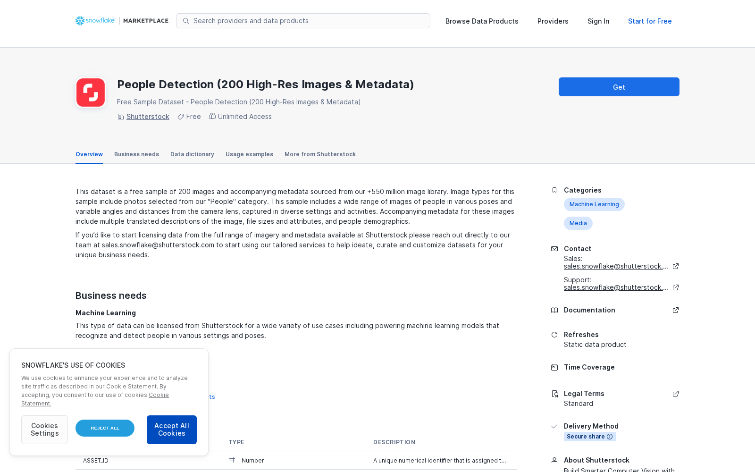Click the Shutterstock red logo thumbnail
Screen dimensions: 755x472
(91, 93)
